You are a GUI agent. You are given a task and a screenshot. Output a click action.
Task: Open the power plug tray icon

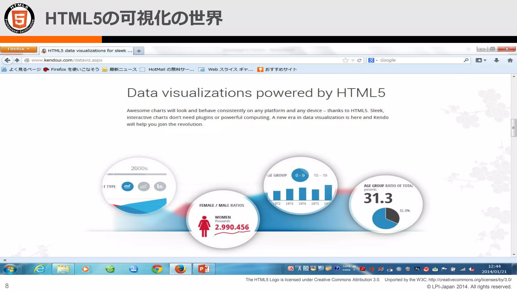[453, 269]
